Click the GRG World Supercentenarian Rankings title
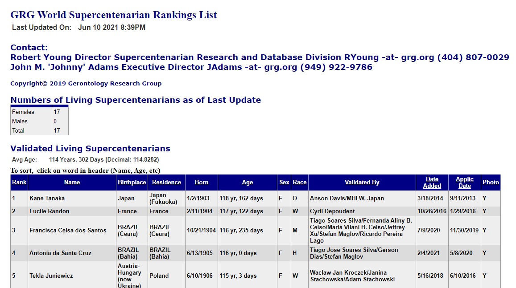This screenshot has height=288, width=516. (x=114, y=15)
